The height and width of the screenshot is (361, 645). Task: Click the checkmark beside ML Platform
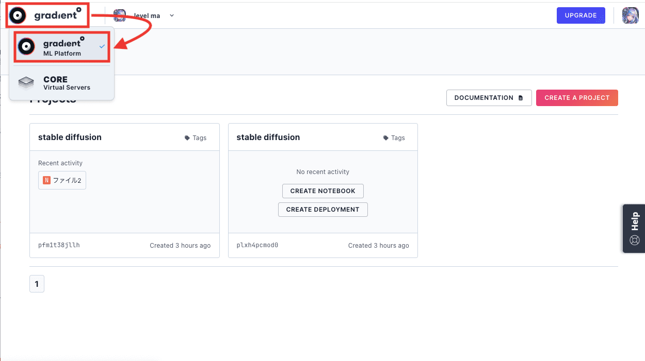(102, 47)
